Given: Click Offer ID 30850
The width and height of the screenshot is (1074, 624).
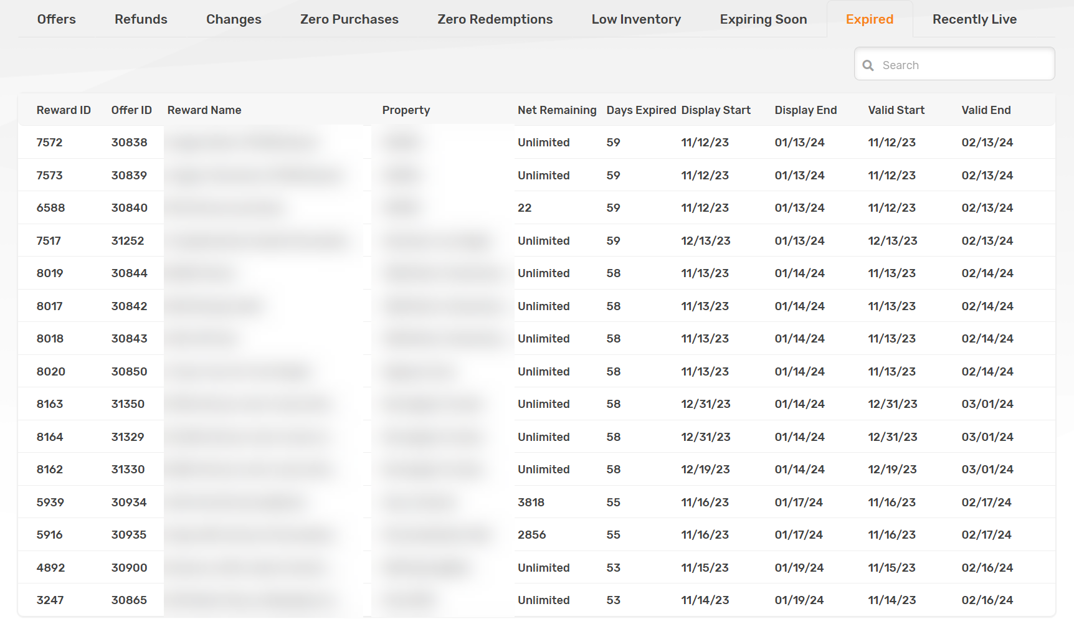Looking at the screenshot, I should click(x=129, y=372).
